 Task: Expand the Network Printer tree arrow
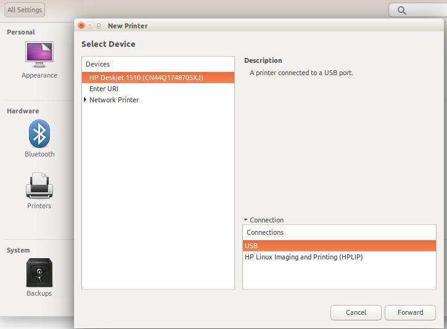pyautogui.click(x=85, y=100)
